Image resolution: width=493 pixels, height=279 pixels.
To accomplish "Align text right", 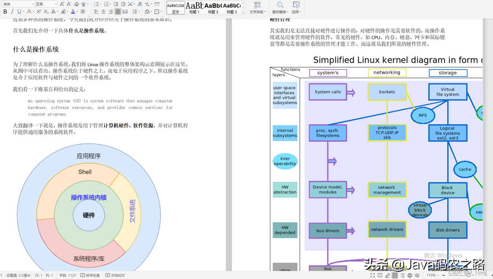I will [111, 12].
